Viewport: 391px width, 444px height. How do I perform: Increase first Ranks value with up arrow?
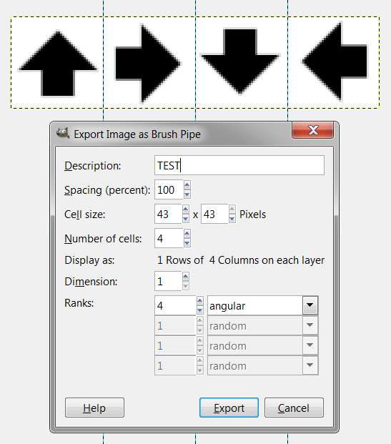pos(200,301)
